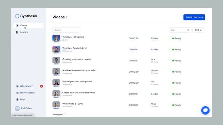Click the Avatars person icon in sidebar
Screen dimensions: 223x125
(17, 32)
